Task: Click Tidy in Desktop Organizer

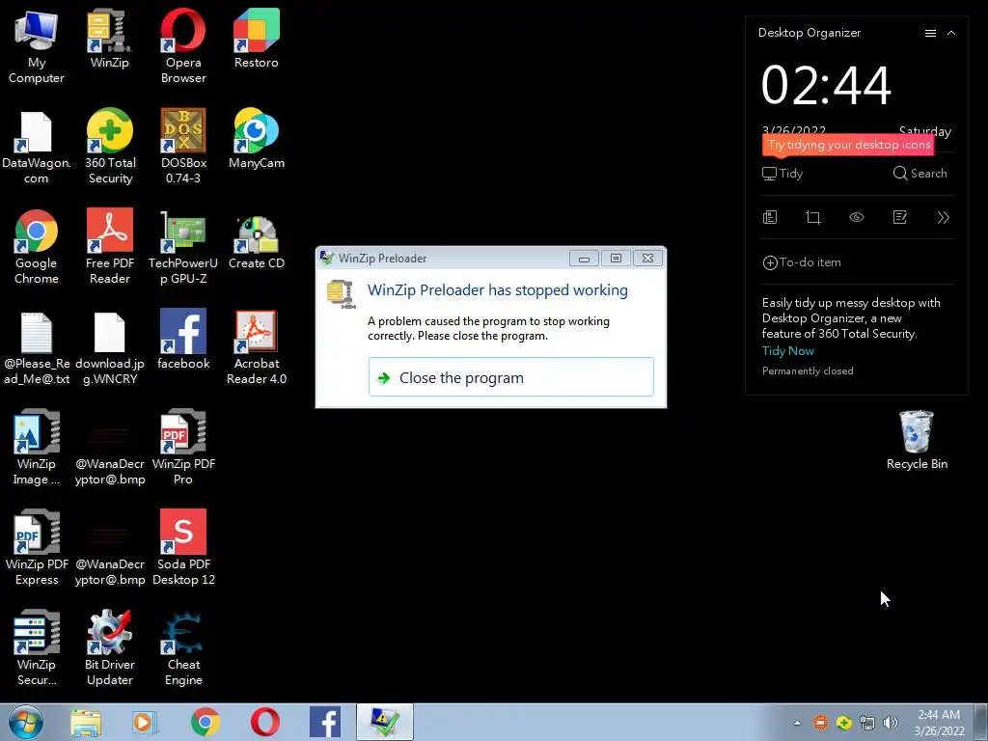Action: [x=782, y=174]
